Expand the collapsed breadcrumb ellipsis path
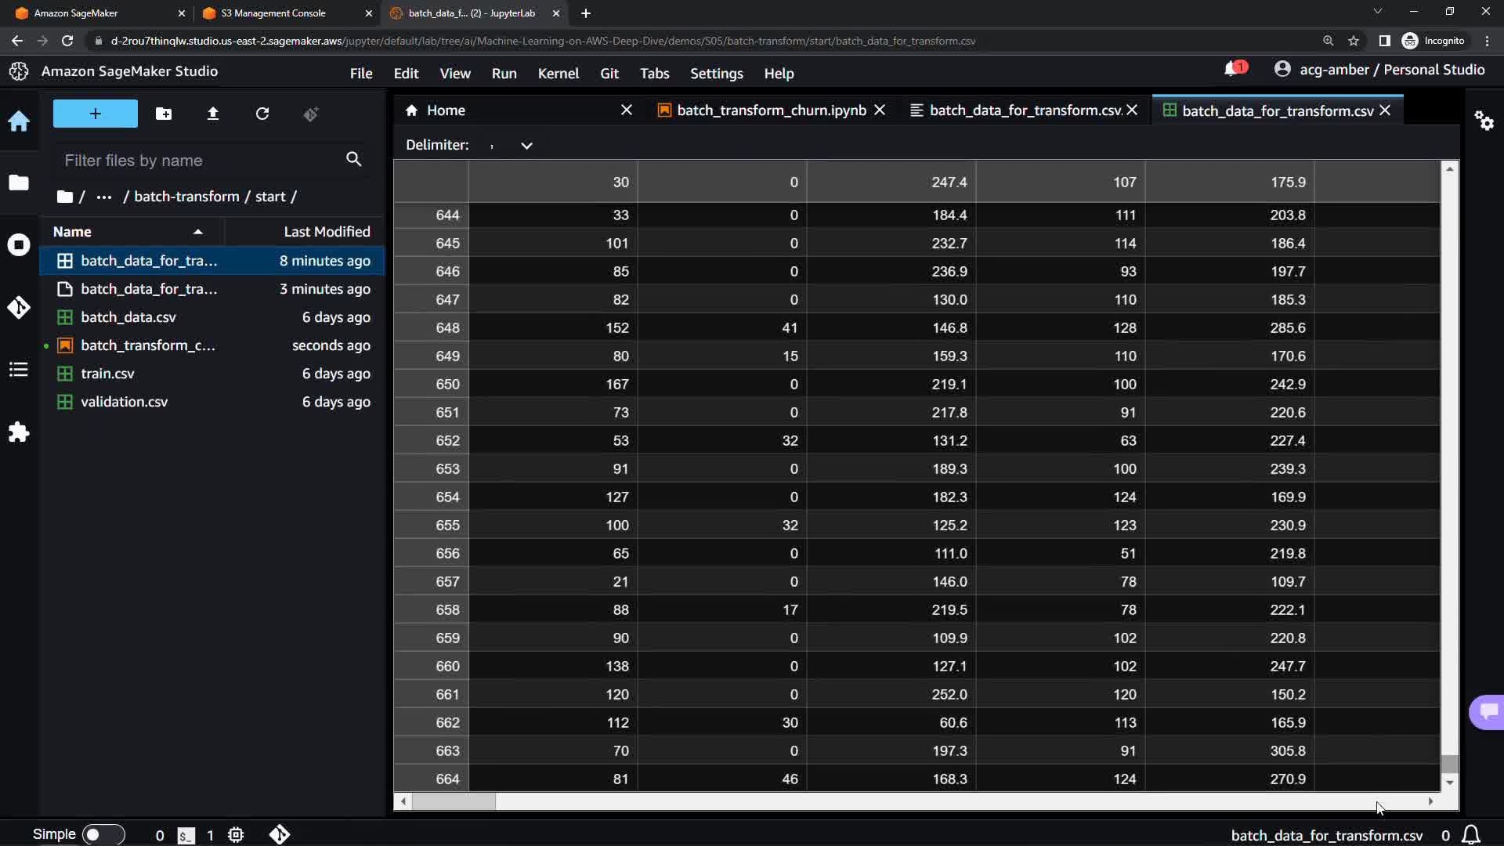Screen dimensions: 1504x846 pos(103,197)
